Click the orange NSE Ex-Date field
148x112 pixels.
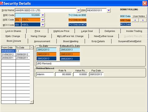(47, 54)
